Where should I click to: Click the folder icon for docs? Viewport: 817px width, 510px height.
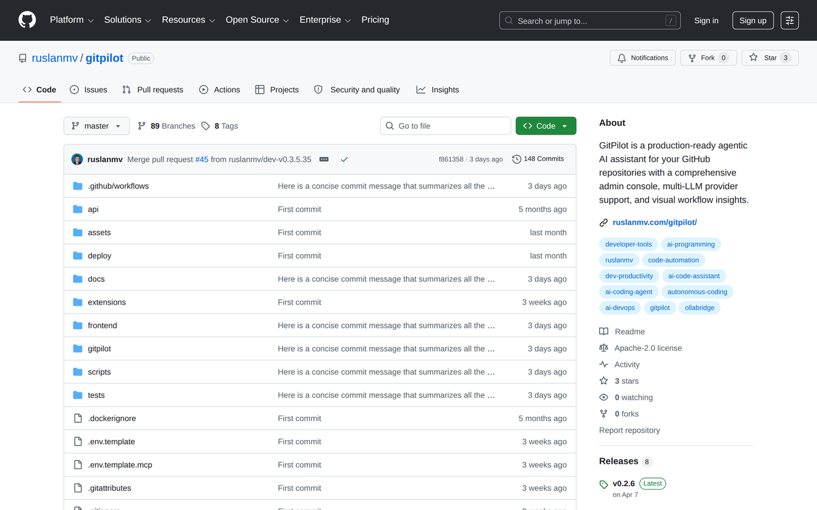[x=78, y=279]
